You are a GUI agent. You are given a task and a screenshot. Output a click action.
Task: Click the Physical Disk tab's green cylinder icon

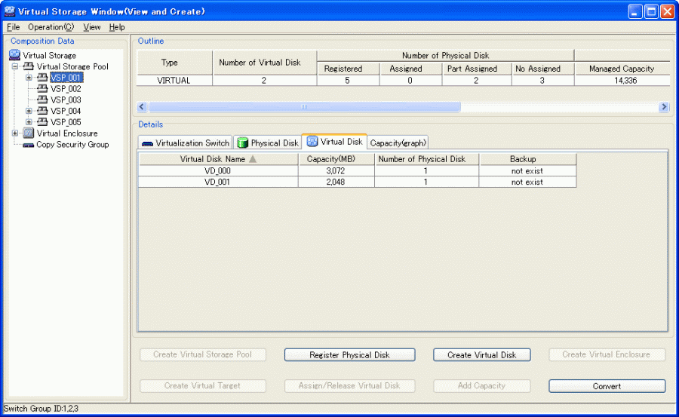click(x=243, y=143)
